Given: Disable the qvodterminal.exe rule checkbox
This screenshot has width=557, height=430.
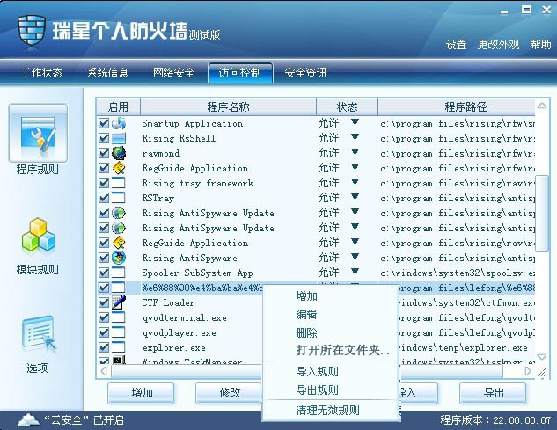Looking at the screenshot, I should coord(104,317).
